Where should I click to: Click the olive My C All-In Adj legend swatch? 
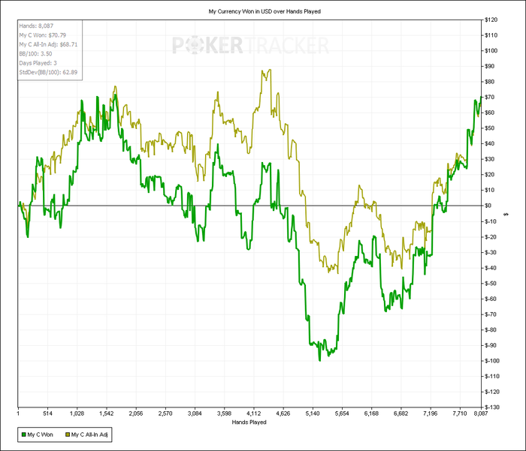tap(68, 434)
